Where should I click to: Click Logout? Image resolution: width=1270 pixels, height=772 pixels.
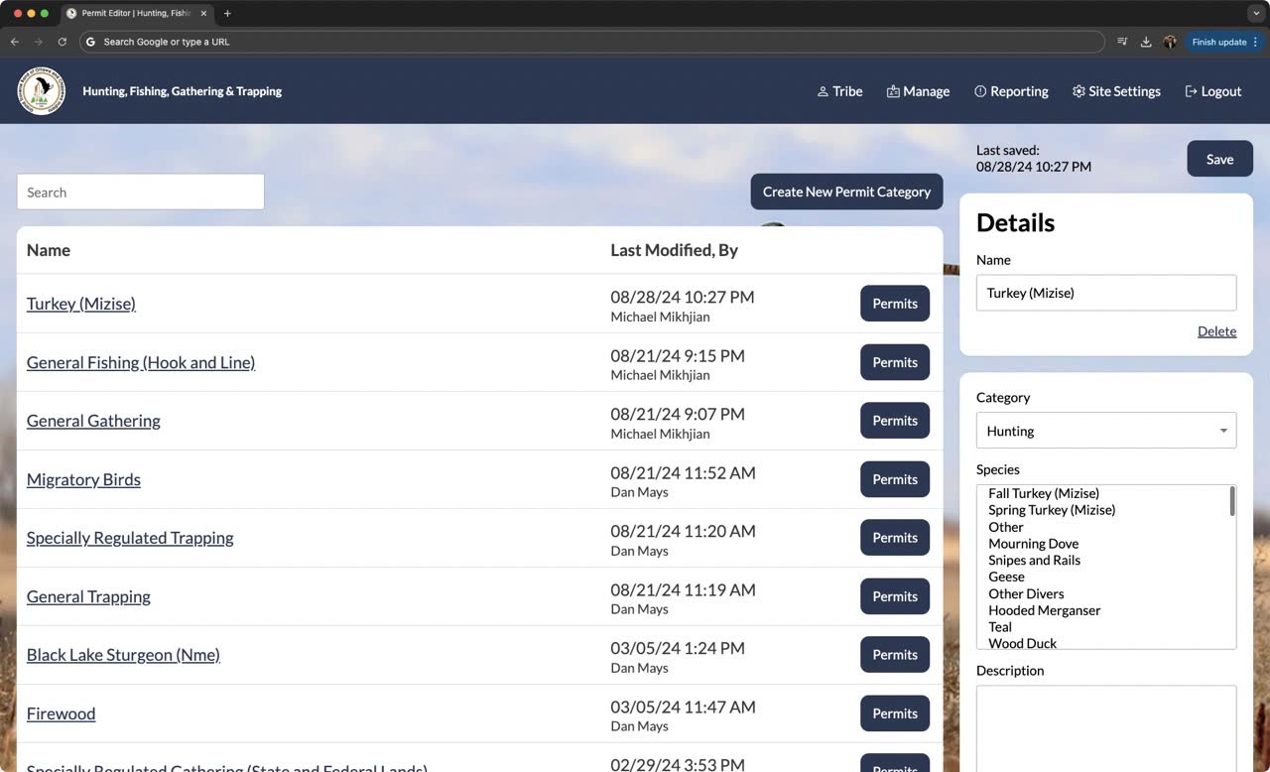pos(1212,91)
